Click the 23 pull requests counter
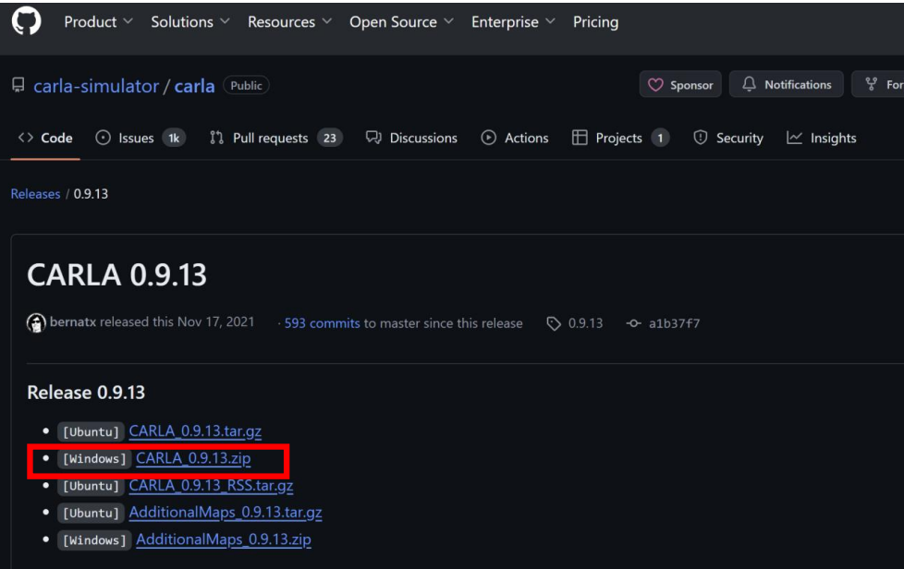 (x=330, y=138)
